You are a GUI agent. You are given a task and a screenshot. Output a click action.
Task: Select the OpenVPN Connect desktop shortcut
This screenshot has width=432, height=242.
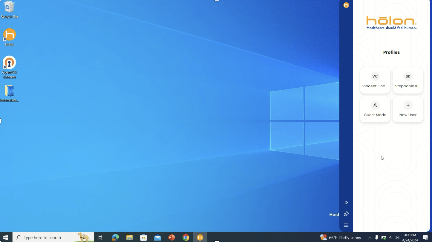(x=9, y=67)
